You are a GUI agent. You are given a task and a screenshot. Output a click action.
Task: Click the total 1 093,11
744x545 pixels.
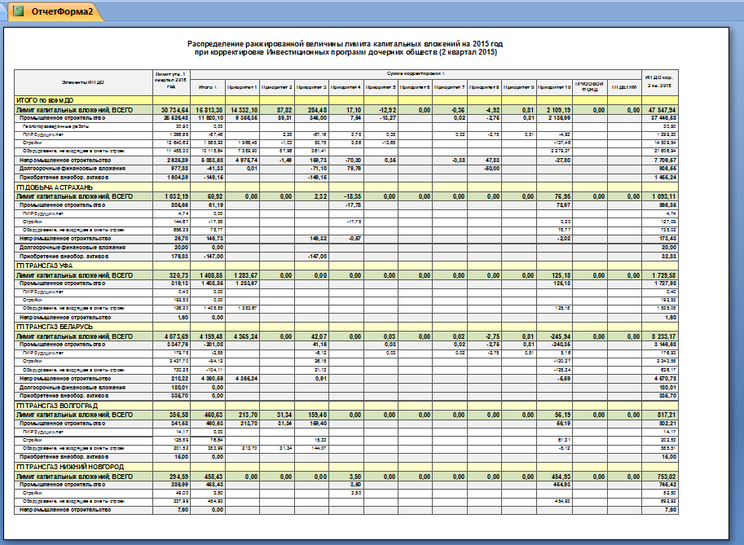[664, 196]
